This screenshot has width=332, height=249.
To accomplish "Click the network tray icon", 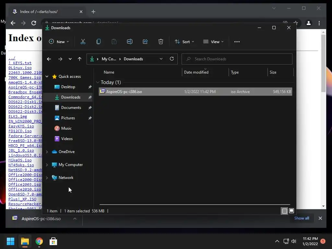I will [x=286, y=241].
